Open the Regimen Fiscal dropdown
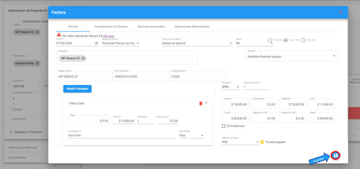This screenshot has height=169, width=360. pos(121,43)
